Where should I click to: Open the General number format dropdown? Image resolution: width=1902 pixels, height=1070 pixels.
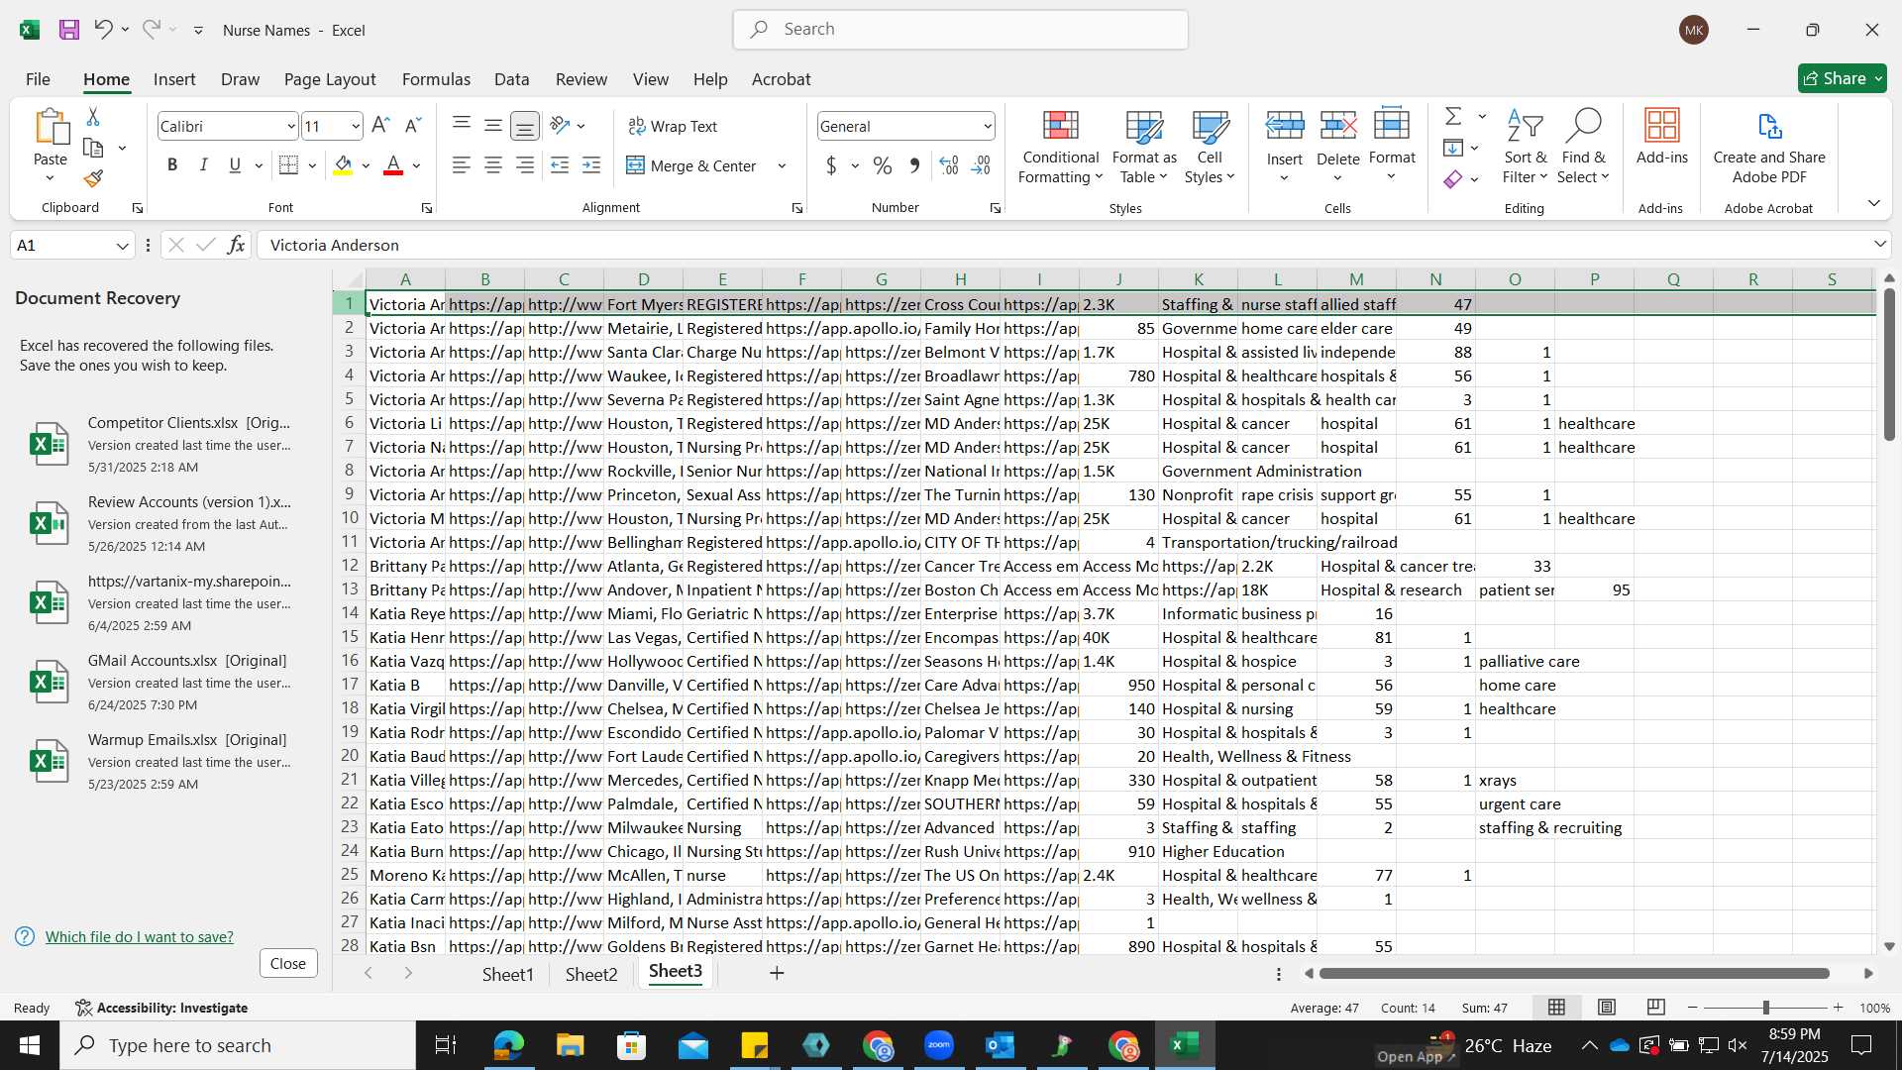click(988, 126)
